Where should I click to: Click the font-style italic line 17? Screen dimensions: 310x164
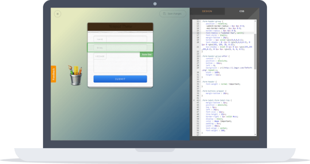[217, 35]
